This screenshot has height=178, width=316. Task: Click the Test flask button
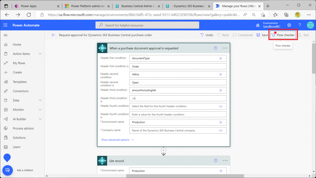click(x=304, y=35)
